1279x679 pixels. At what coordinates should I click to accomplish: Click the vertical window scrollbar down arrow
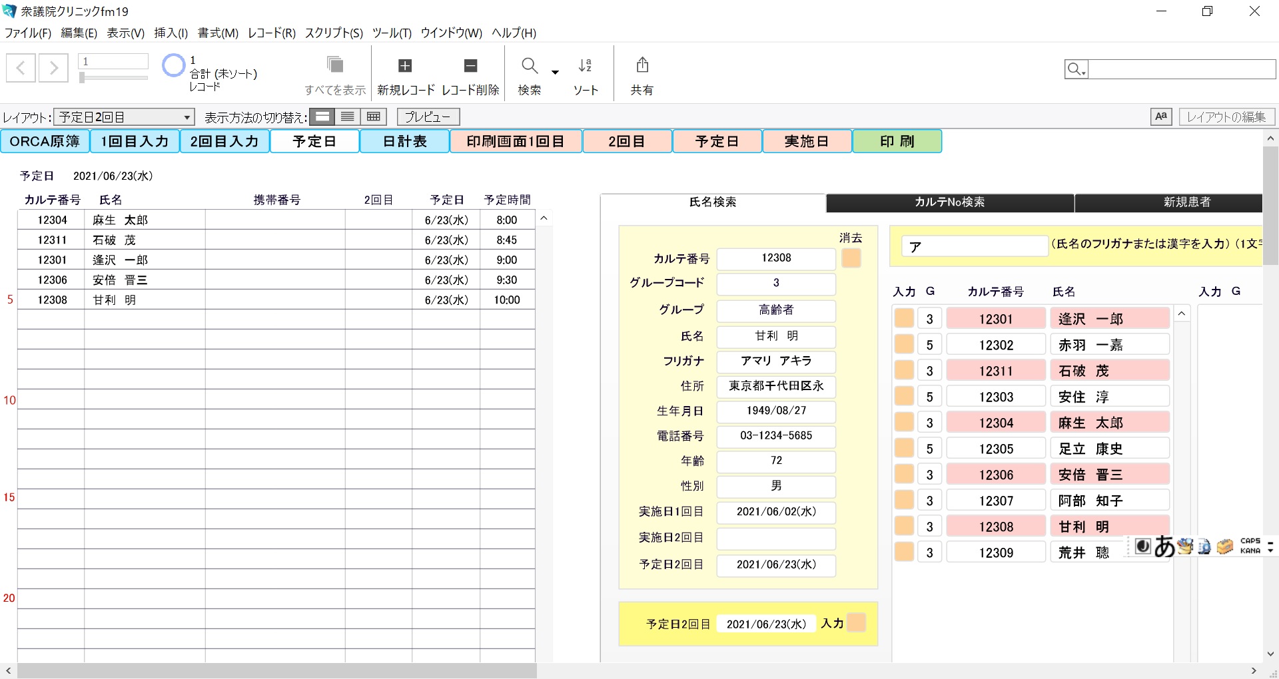pos(1270,654)
